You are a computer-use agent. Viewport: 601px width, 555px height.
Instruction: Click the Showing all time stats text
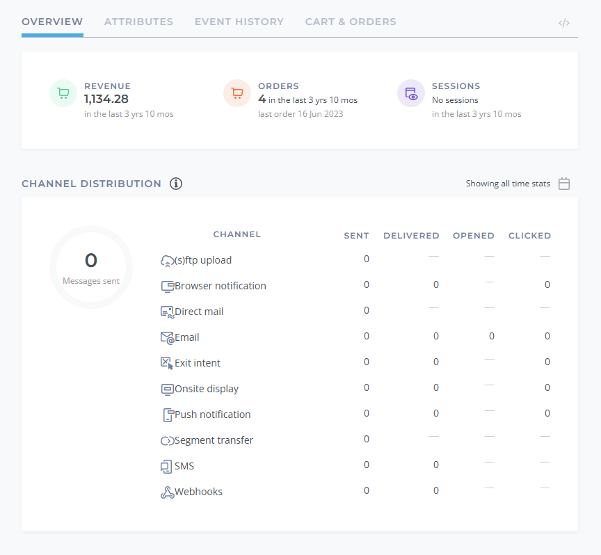(508, 184)
